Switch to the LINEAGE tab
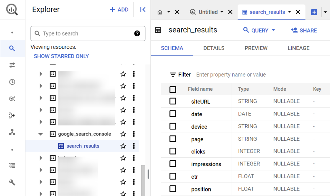The width and height of the screenshot is (330, 196). click(298, 48)
